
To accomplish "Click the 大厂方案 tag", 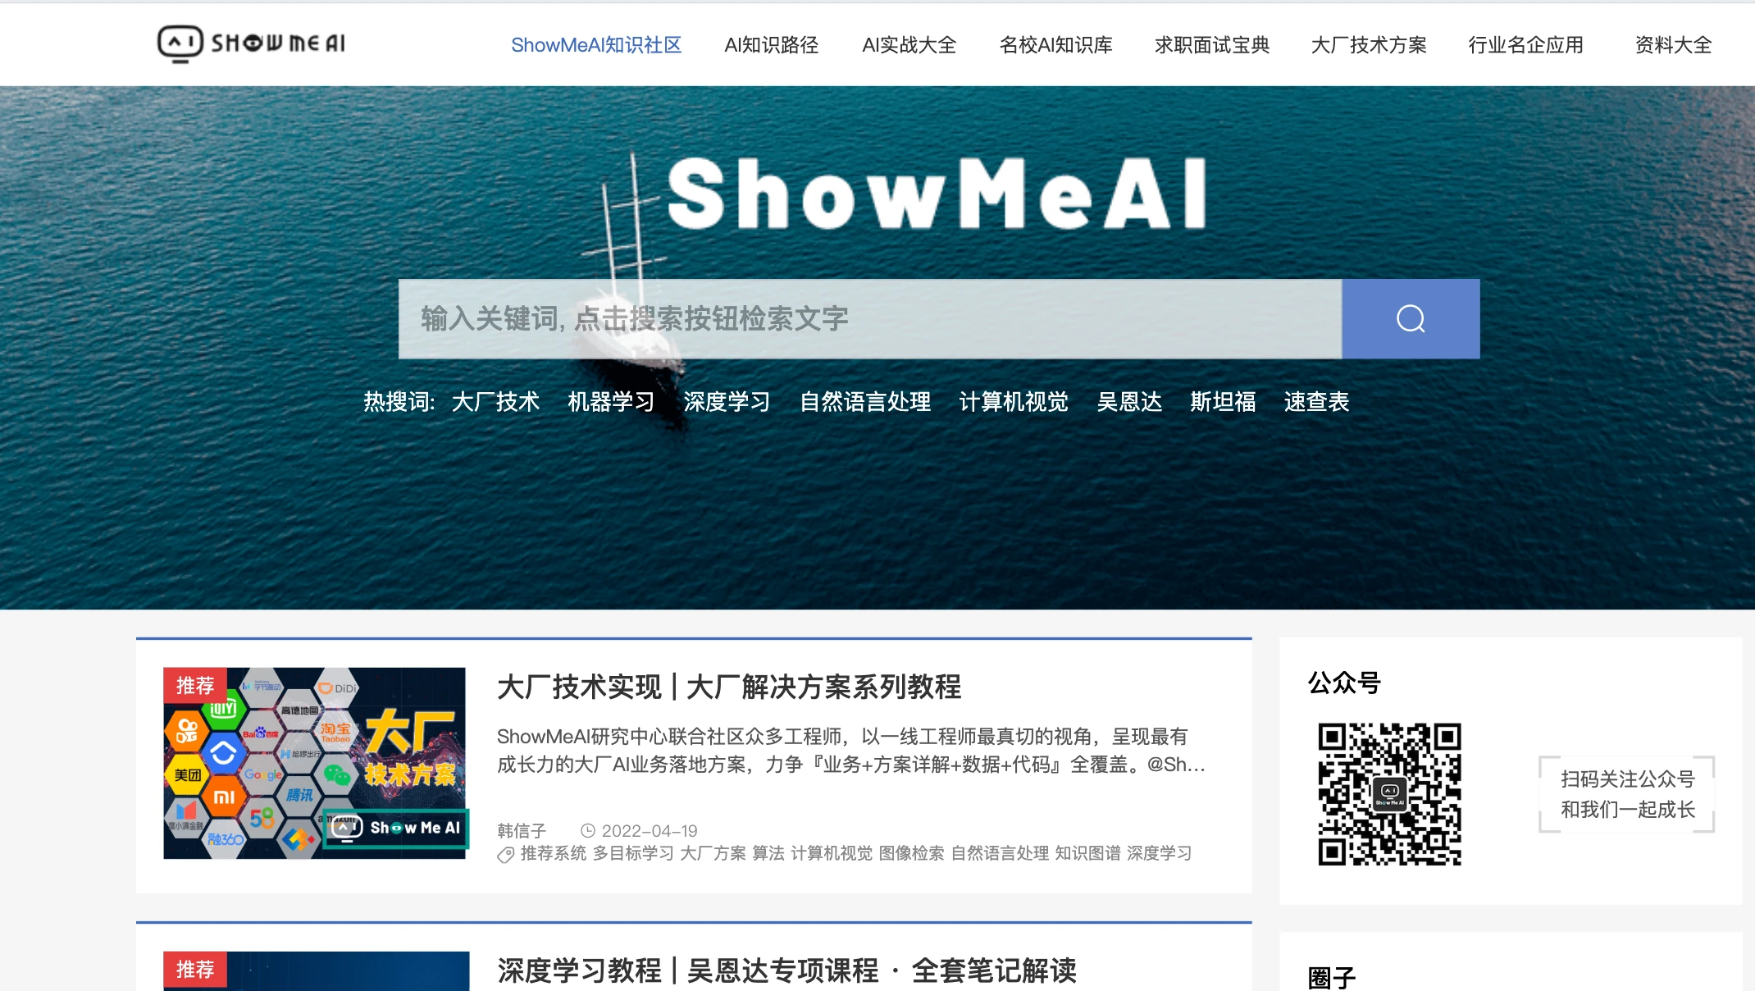I will 713,854.
